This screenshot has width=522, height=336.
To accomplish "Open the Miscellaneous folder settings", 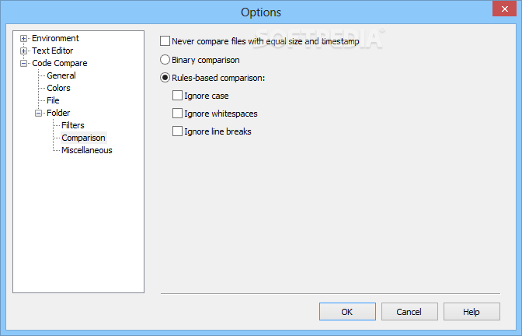I will (x=87, y=150).
